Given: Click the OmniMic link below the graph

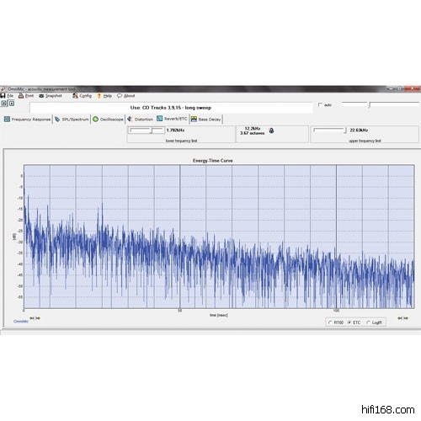Looking at the screenshot, I should [21, 322].
